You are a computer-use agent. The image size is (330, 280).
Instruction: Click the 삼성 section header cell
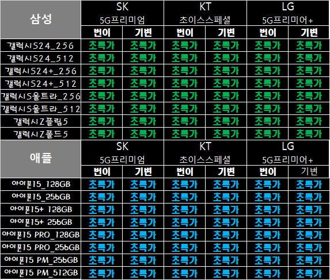pos(41,20)
